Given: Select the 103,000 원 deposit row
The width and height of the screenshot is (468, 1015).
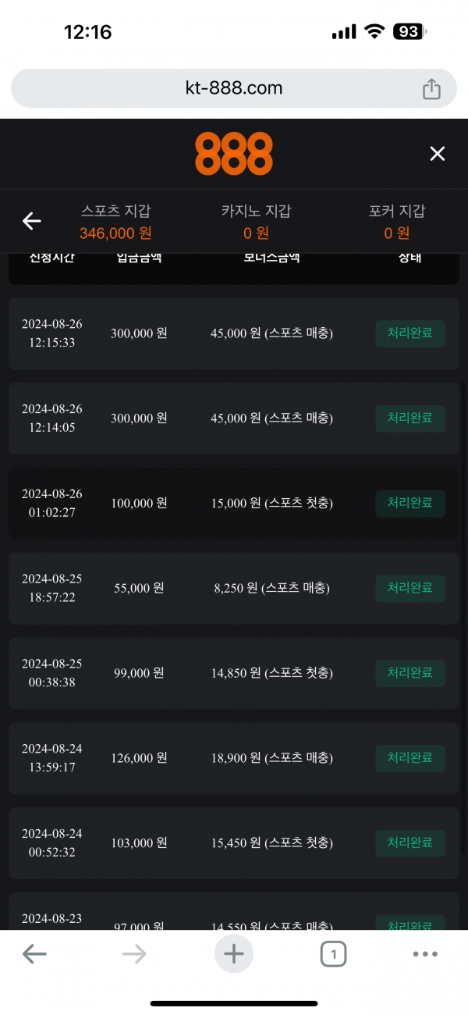Looking at the screenshot, I should coord(234,843).
